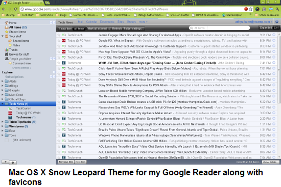Open the wrench settings menu in Chrome

pyautogui.click(x=277, y=9)
